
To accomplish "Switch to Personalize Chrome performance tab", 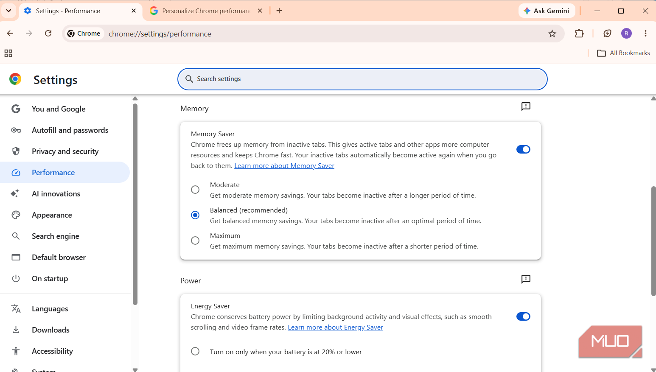I will pyautogui.click(x=206, y=11).
